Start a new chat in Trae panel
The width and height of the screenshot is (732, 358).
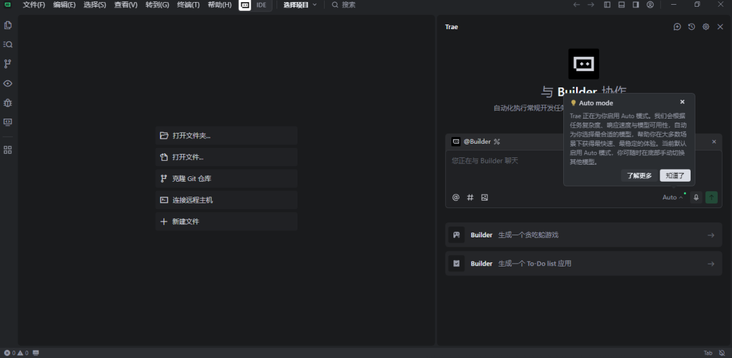tap(677, 26)
